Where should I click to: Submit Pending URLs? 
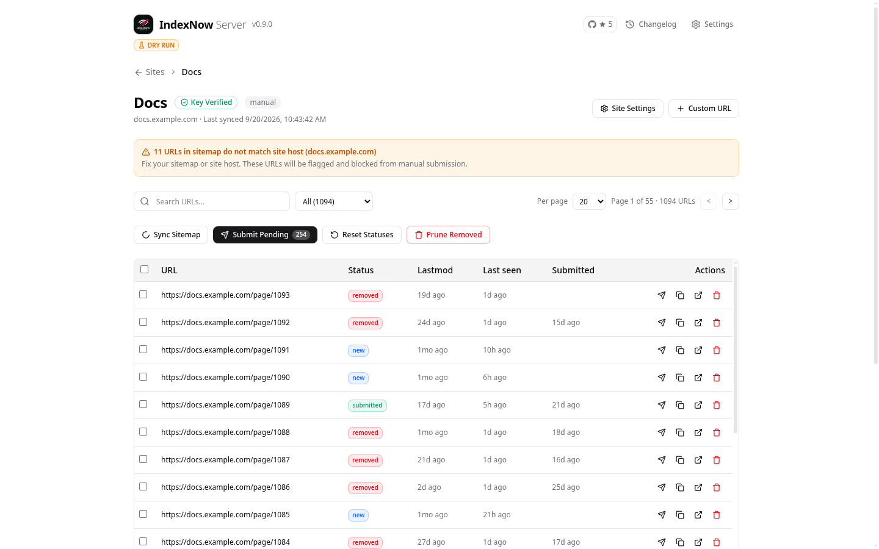pyautogui.click(x=265, y=235)
